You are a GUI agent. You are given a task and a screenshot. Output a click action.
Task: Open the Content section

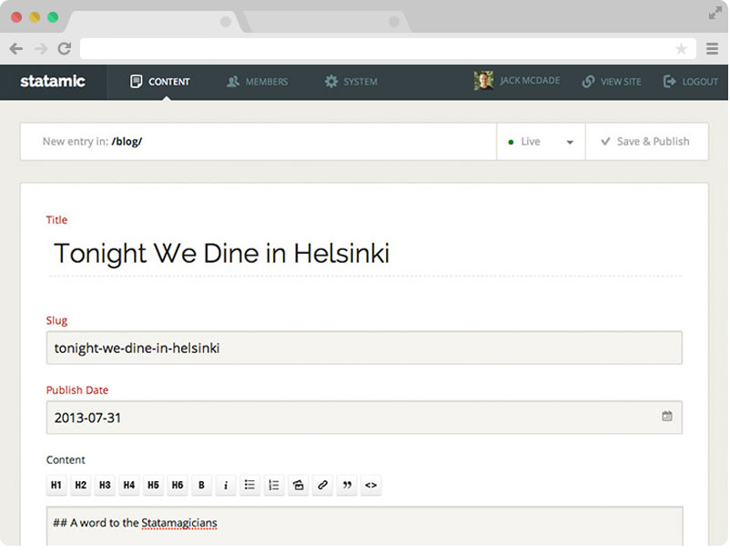click(159, 82)
